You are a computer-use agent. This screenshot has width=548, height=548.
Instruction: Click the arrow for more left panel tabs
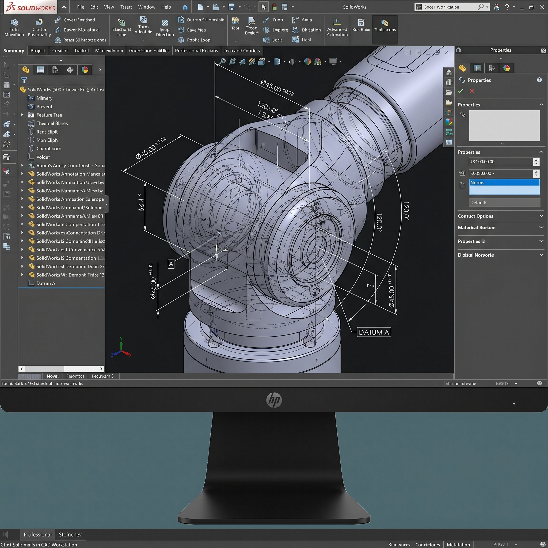[x=100, y=70]
